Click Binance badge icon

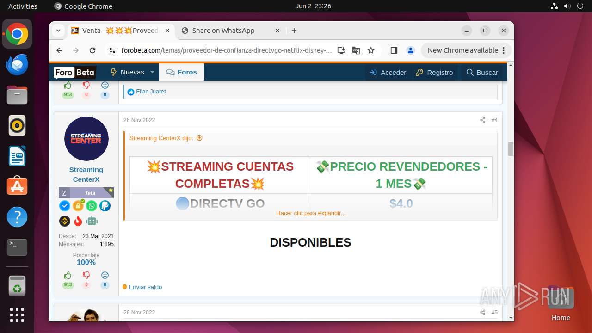[x=65, y=221]
